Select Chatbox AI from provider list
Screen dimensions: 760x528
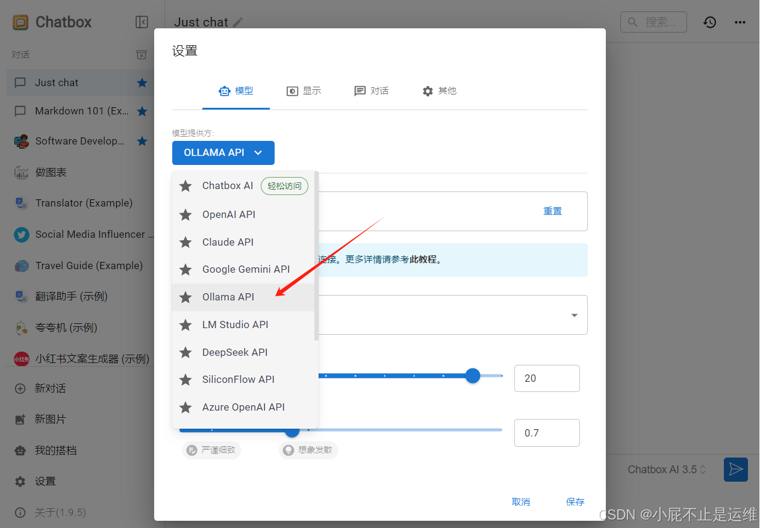coord(243,186)
